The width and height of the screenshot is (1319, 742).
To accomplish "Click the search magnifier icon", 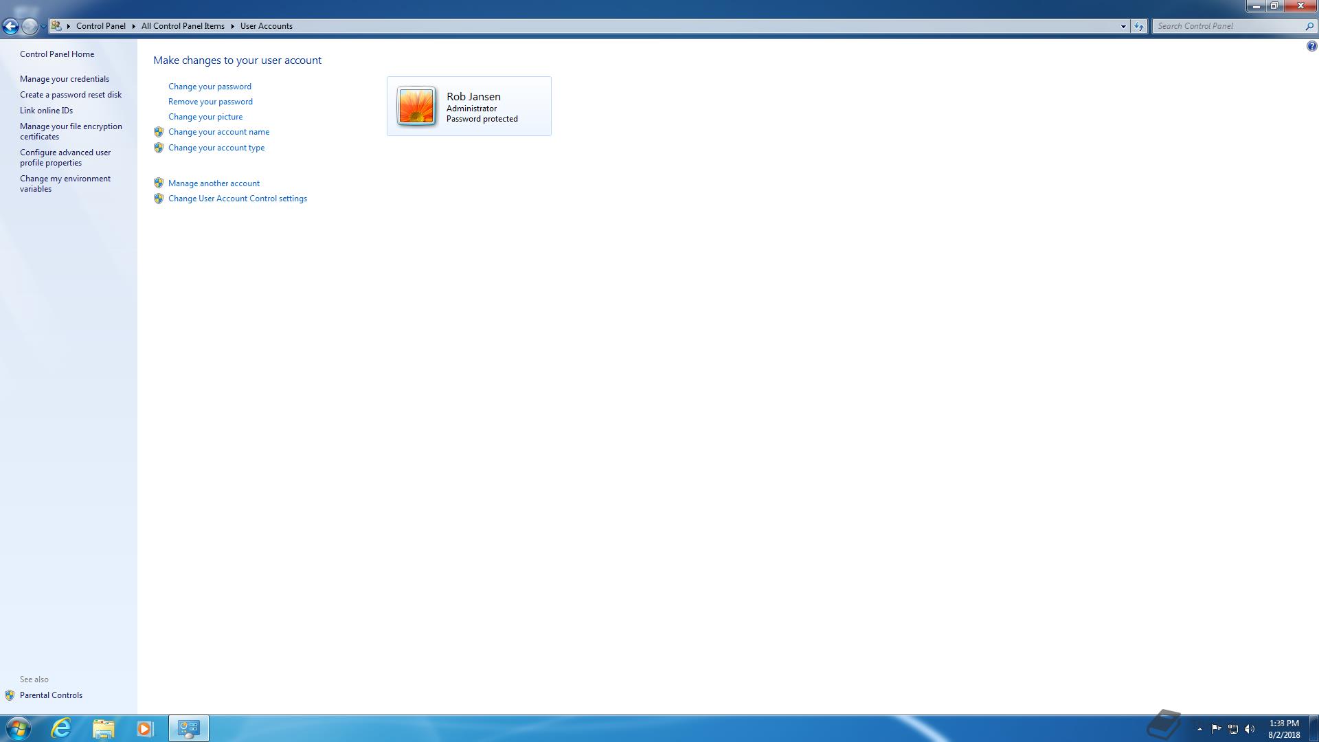I will click(x=1309, y=26).
